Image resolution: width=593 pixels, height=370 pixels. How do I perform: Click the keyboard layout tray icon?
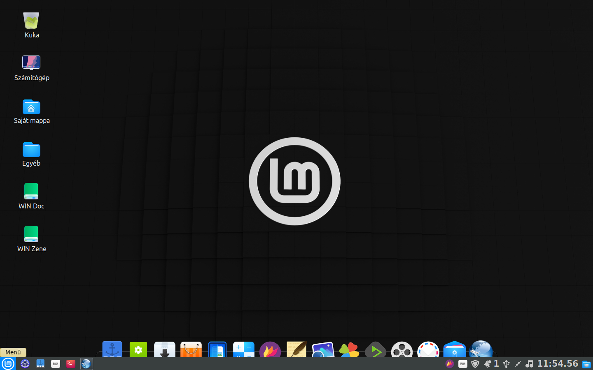[463, 364]
